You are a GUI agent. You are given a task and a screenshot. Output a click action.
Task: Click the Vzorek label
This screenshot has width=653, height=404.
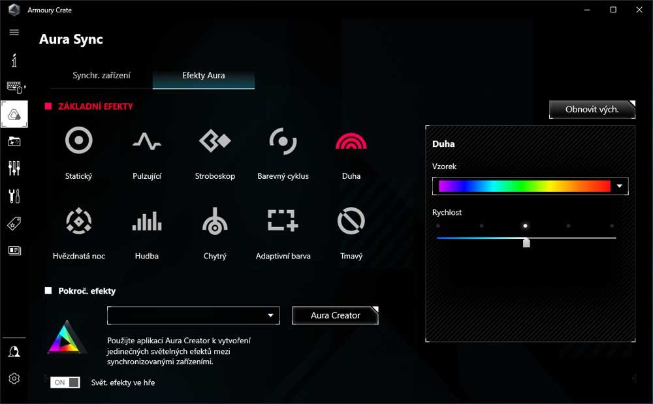coord(444,166)
